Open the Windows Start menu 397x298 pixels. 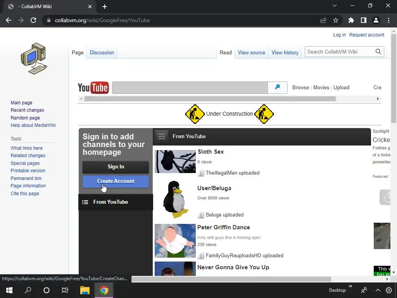pyautogui.click(x=9, y=290)
